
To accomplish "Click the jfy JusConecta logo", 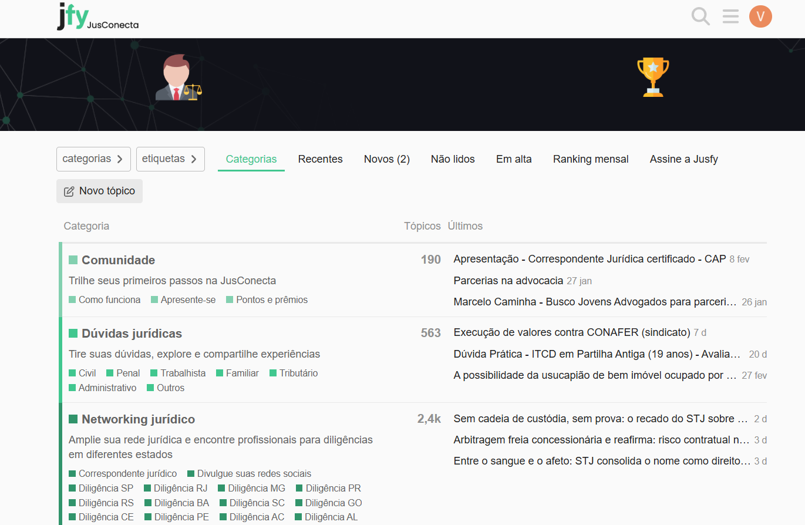I will [x=97, y=17].
